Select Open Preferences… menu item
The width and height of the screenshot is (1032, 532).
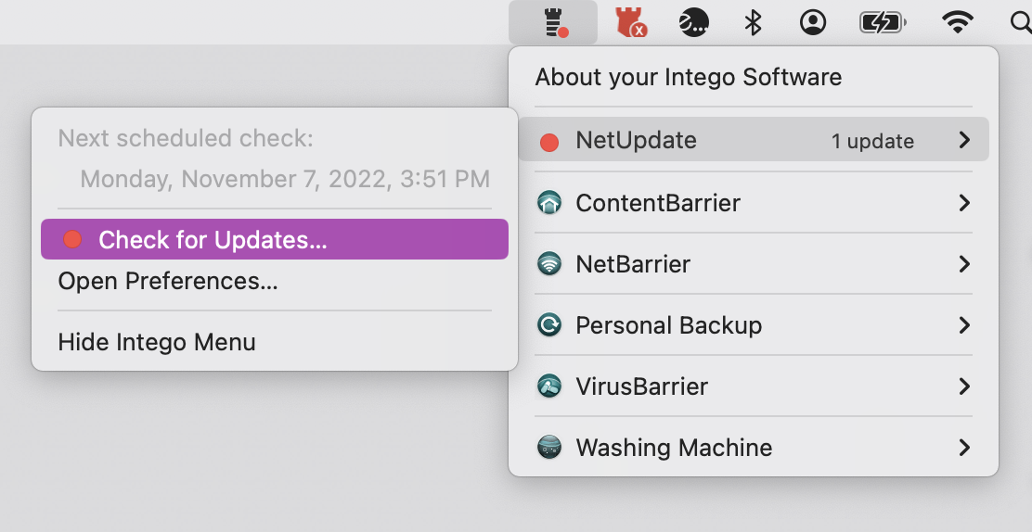[168, 281]
